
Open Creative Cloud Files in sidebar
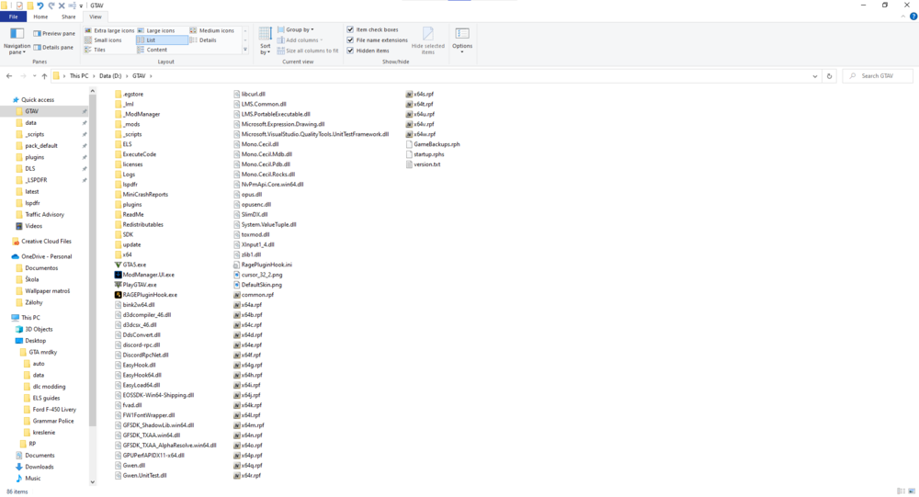point(46,242)
